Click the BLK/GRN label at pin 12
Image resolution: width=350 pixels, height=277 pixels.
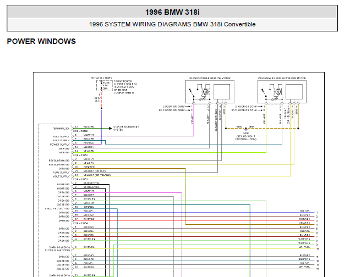89,127
